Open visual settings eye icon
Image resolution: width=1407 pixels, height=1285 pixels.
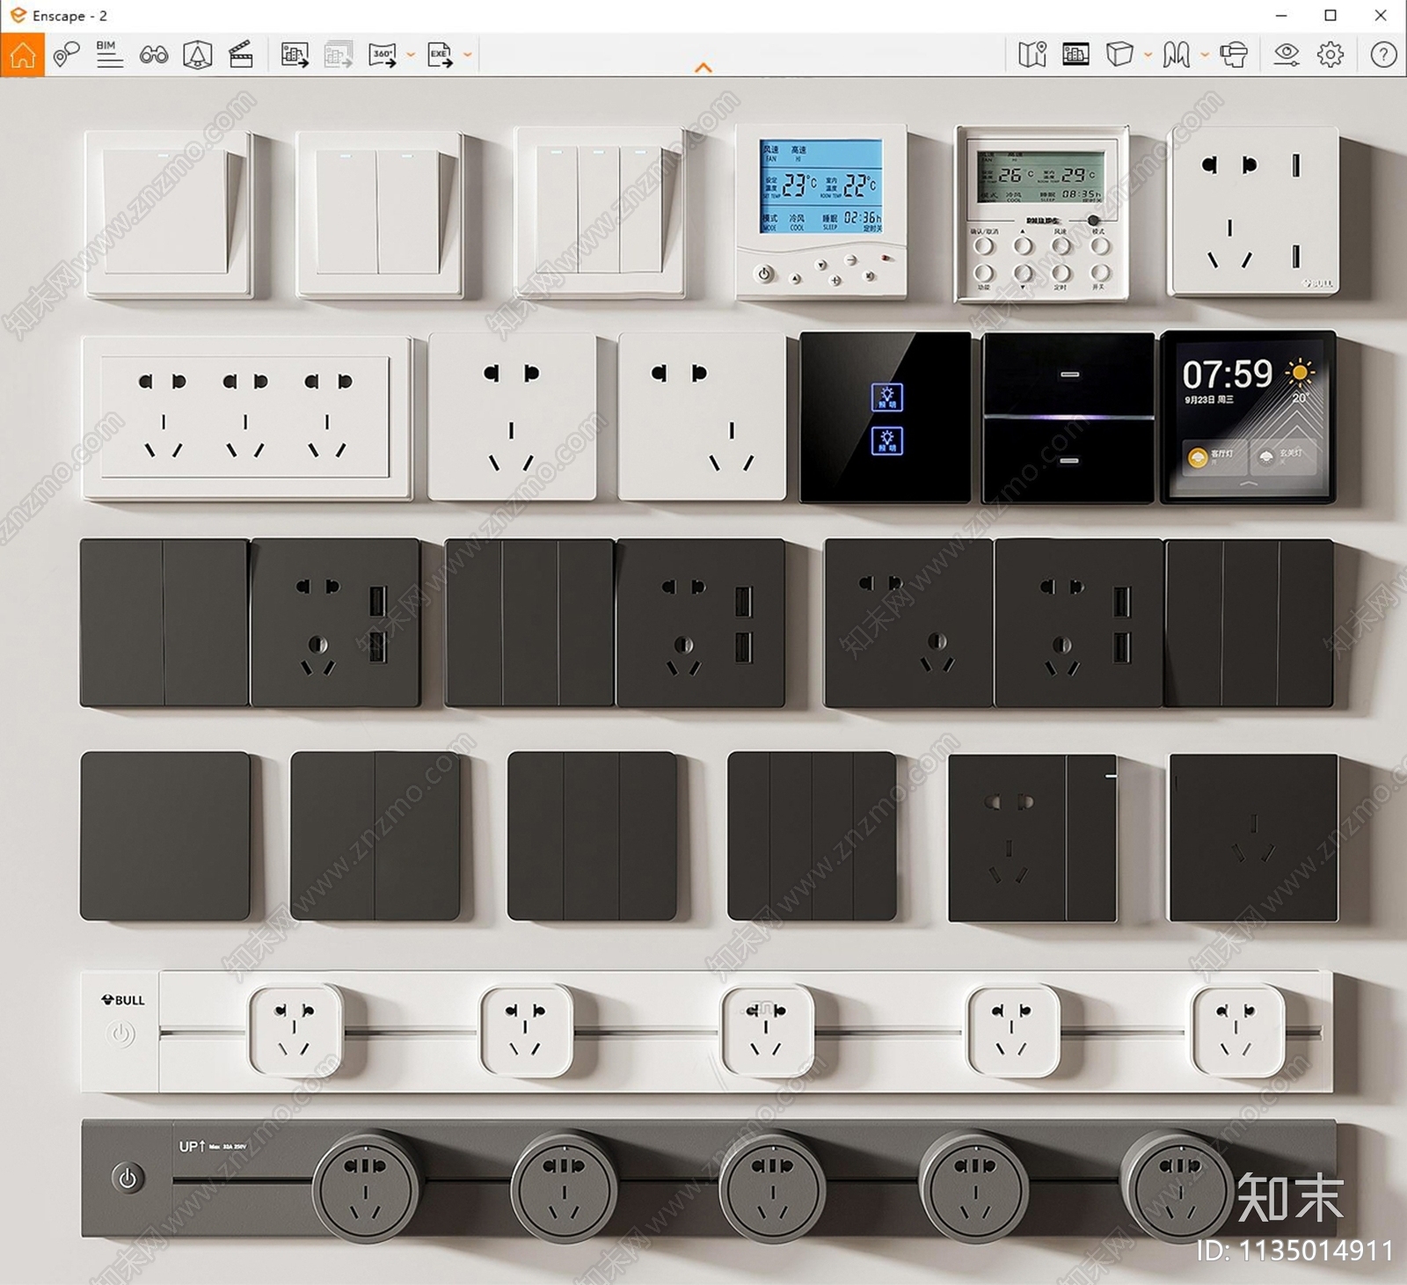point(1287,55)
